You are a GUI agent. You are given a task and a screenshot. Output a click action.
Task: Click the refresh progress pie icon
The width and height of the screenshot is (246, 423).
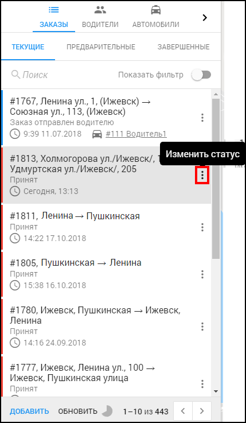pos(107,411)
